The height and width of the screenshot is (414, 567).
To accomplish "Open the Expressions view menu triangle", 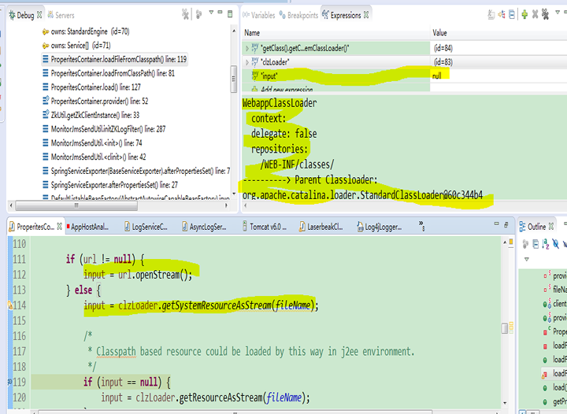I will [x=558, y=13].
